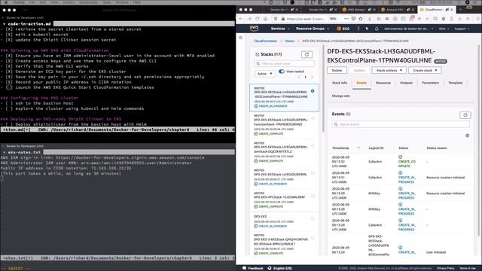Go to previous page of stacks

[x=298, y=77]
